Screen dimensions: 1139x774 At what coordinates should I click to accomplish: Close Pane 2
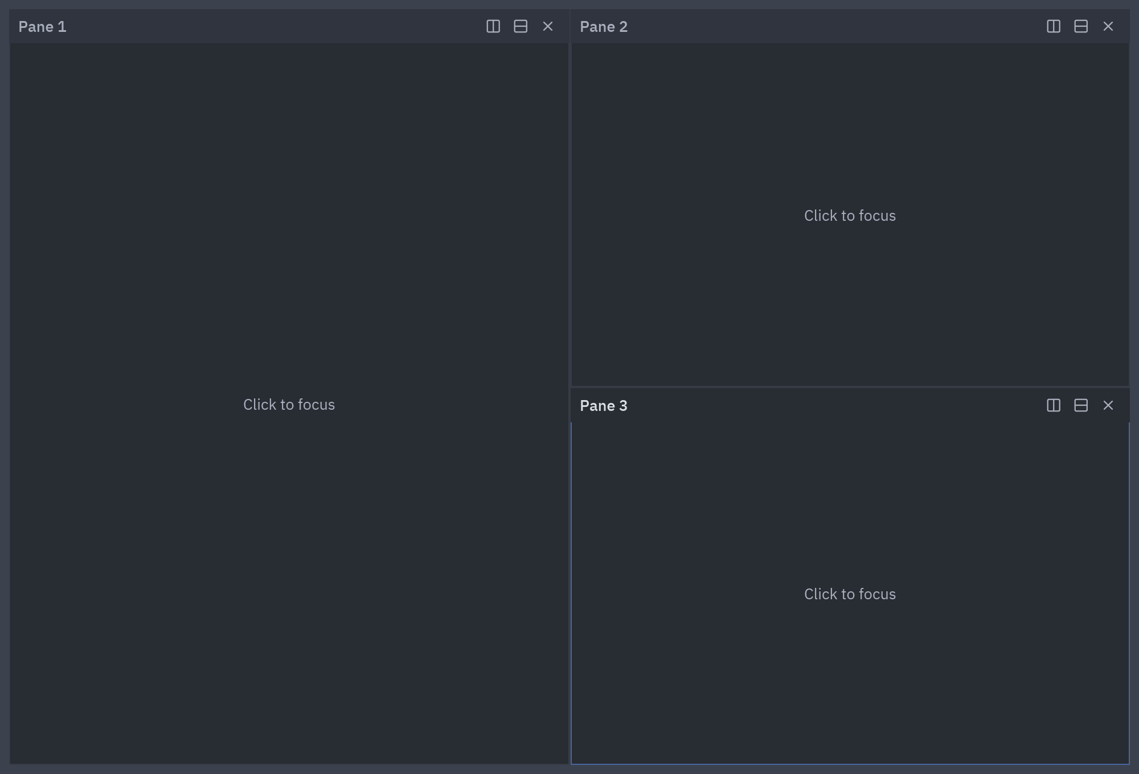click(1108, 27)
